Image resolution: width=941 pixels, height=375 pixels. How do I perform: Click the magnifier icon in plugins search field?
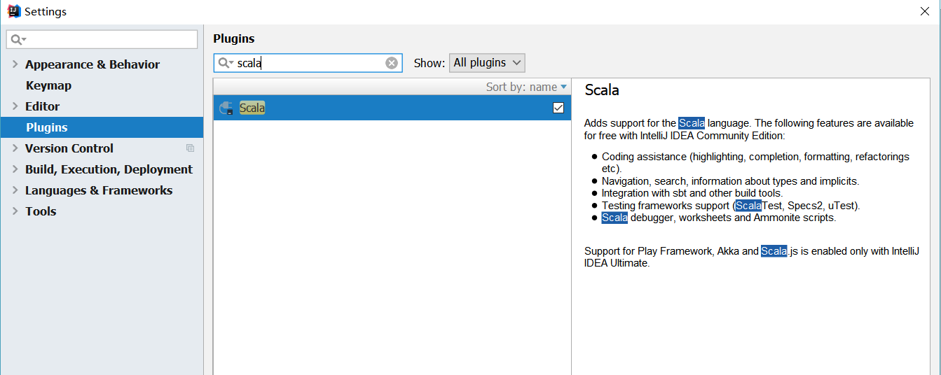click(225, 63)
